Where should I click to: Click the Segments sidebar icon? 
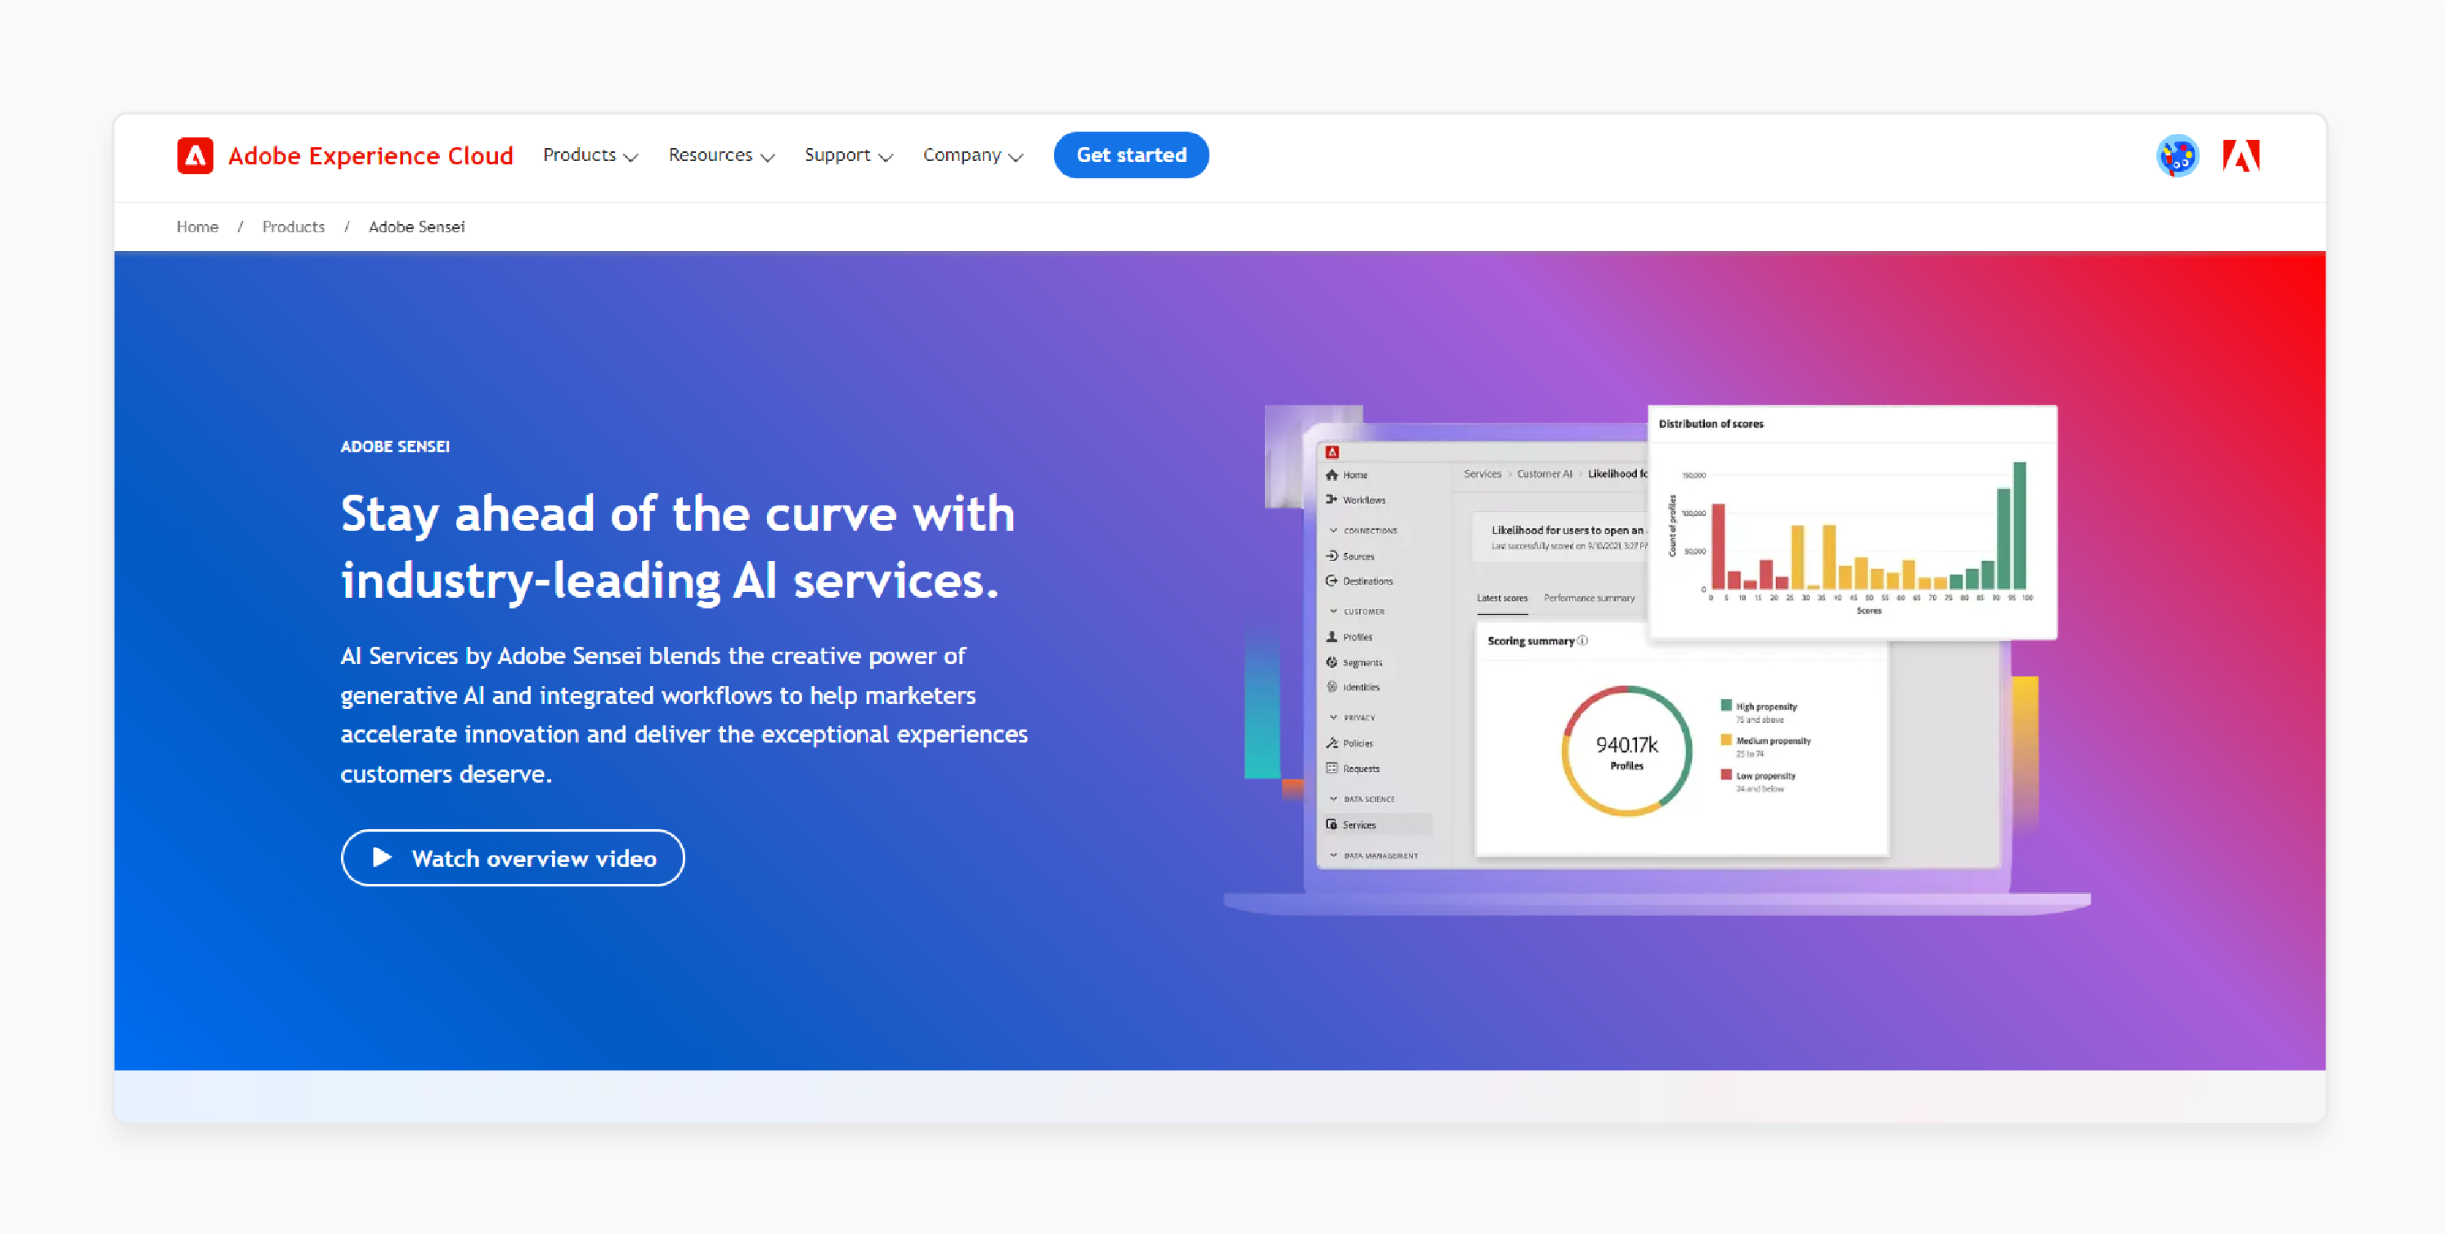1335,662
